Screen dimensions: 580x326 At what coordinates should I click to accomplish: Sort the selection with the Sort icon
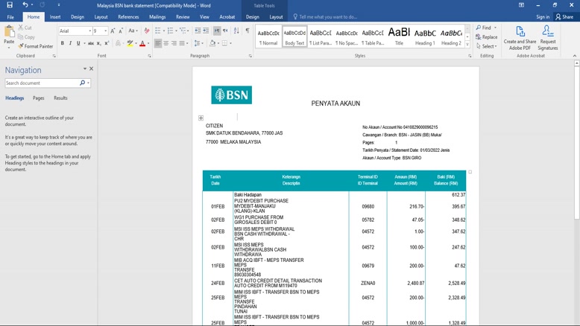point(236,31)
